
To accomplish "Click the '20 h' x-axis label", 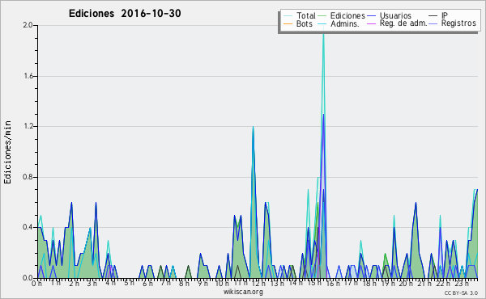I will pyautogui.click(x=406, y=283).
